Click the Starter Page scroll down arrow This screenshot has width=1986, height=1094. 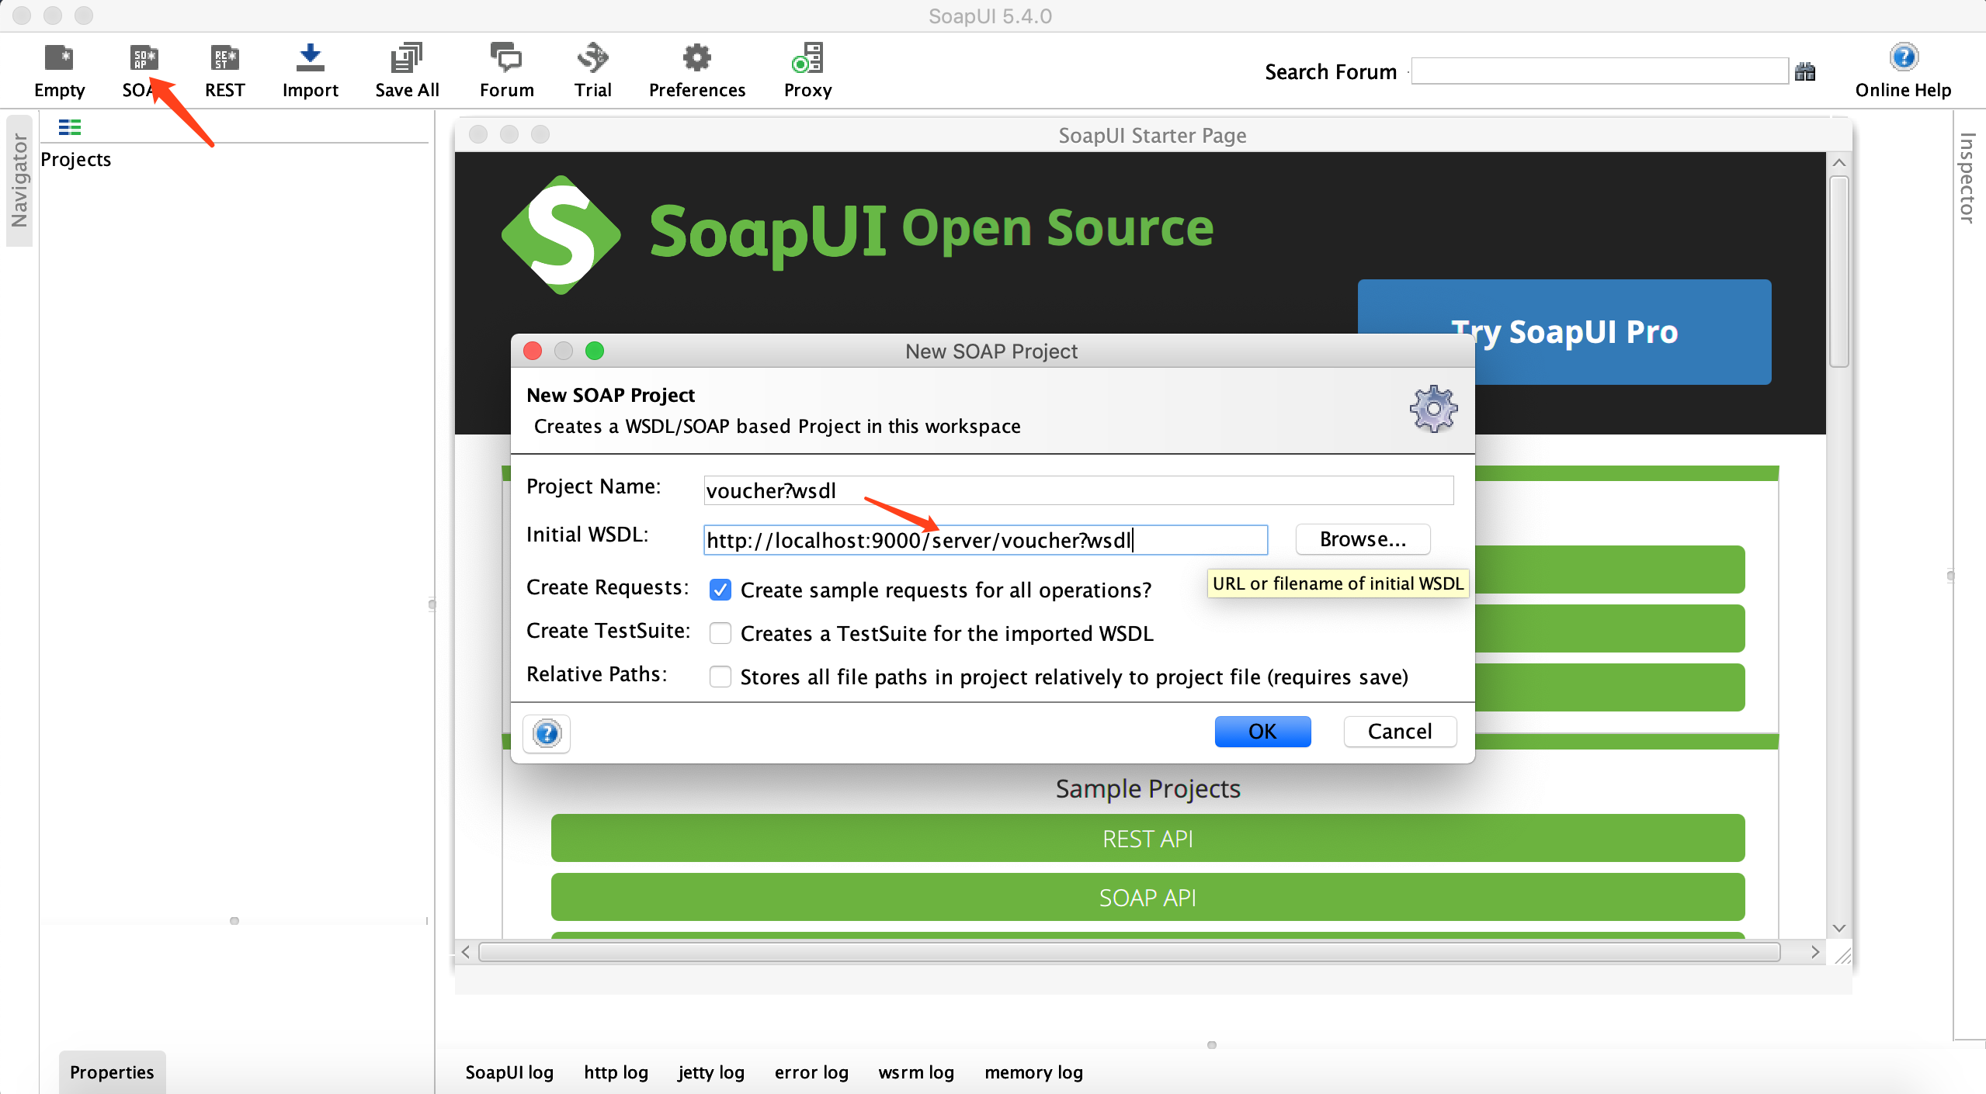click(x=1838, y=929)
